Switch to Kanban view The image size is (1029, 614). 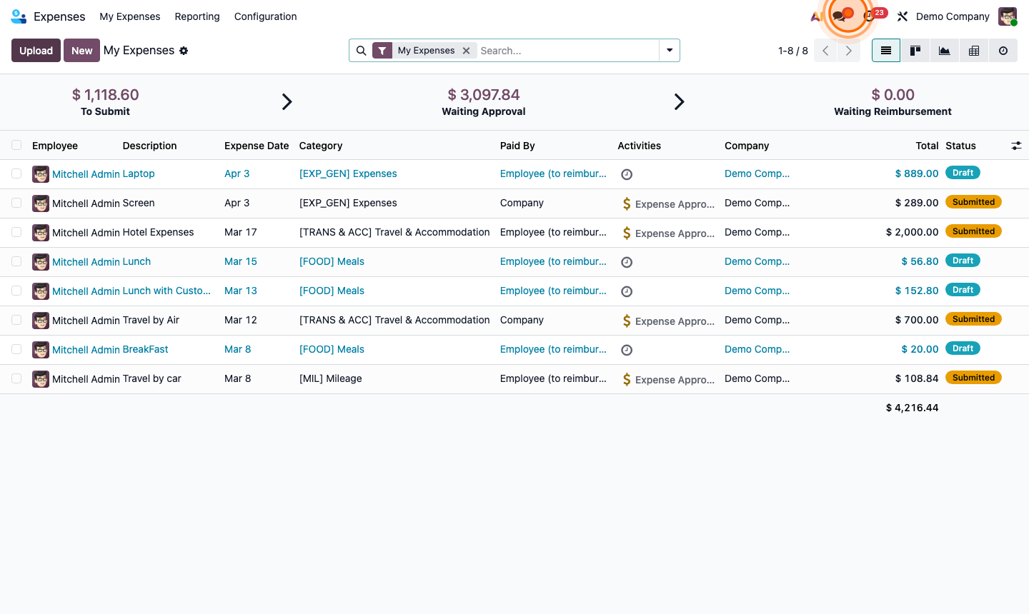(915, 51)
